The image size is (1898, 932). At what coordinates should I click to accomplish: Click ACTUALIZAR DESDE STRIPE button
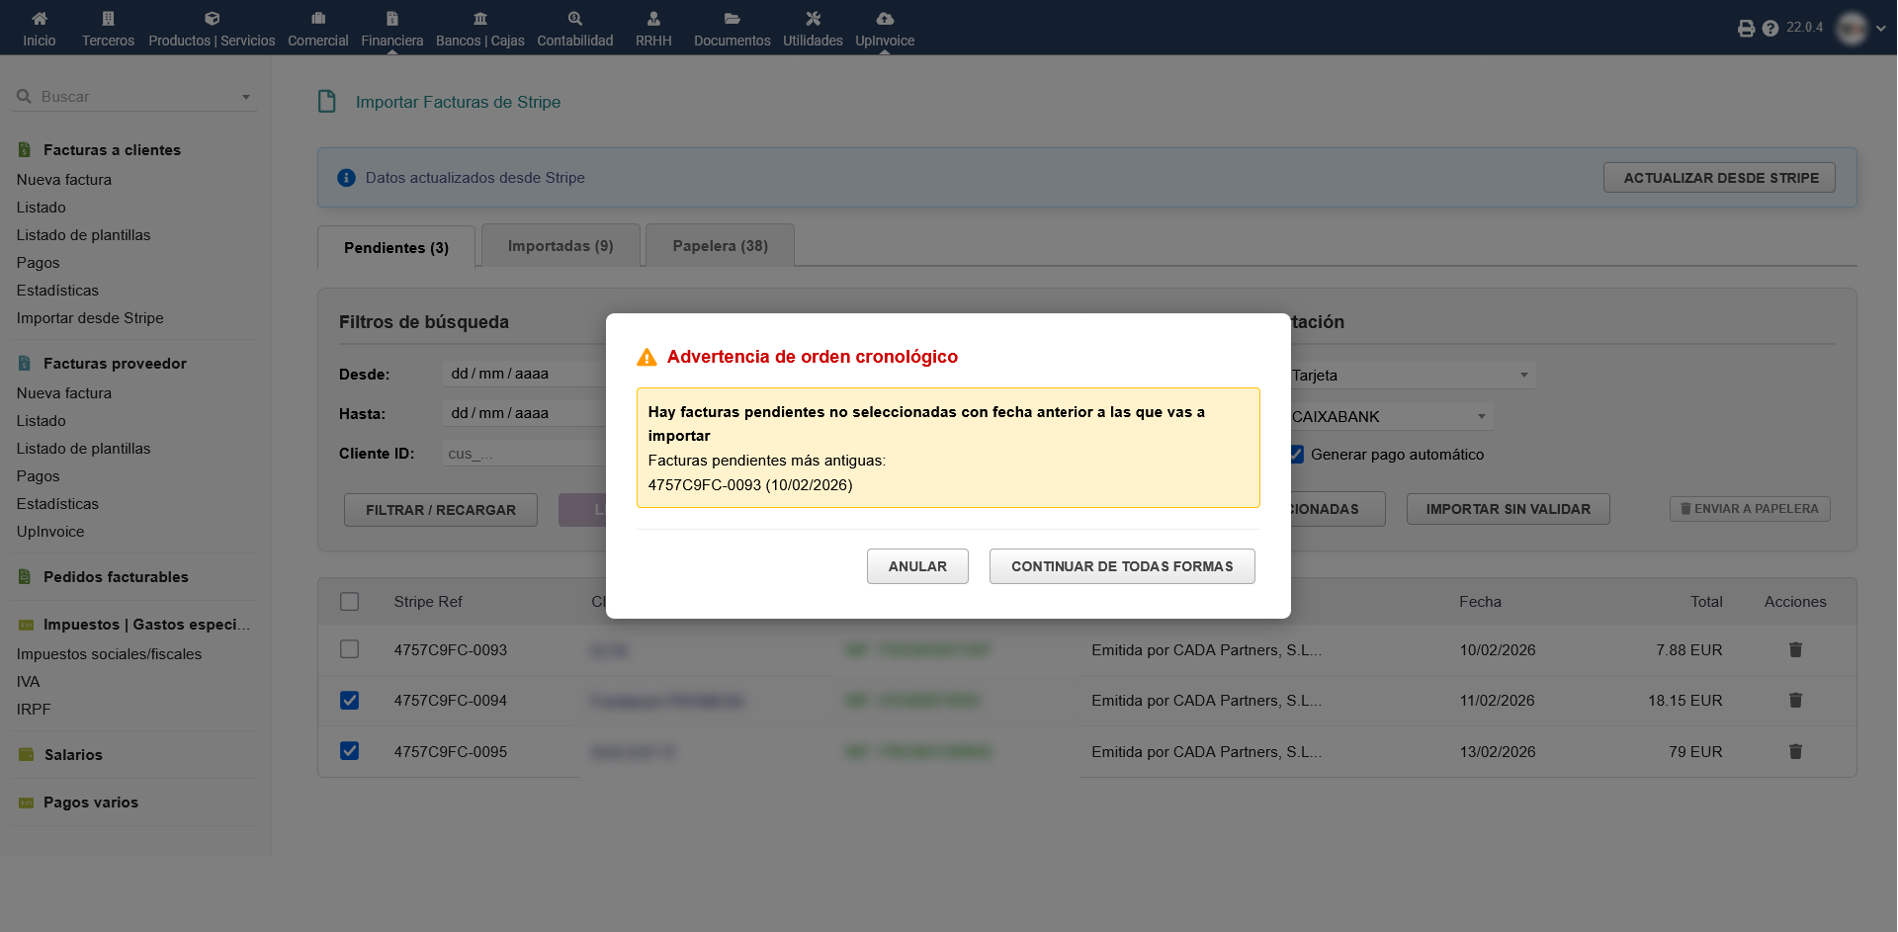tap(1719, 178)
